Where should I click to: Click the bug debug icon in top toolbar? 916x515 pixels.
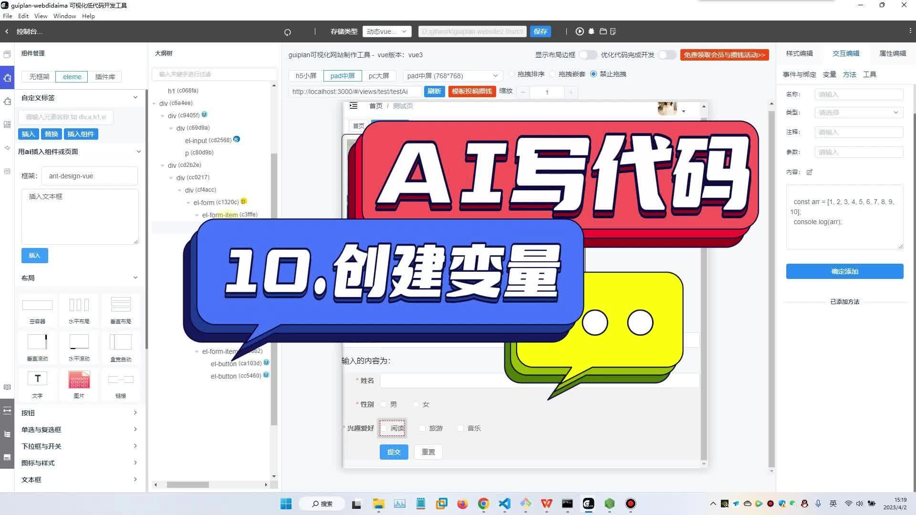point(591,31)
